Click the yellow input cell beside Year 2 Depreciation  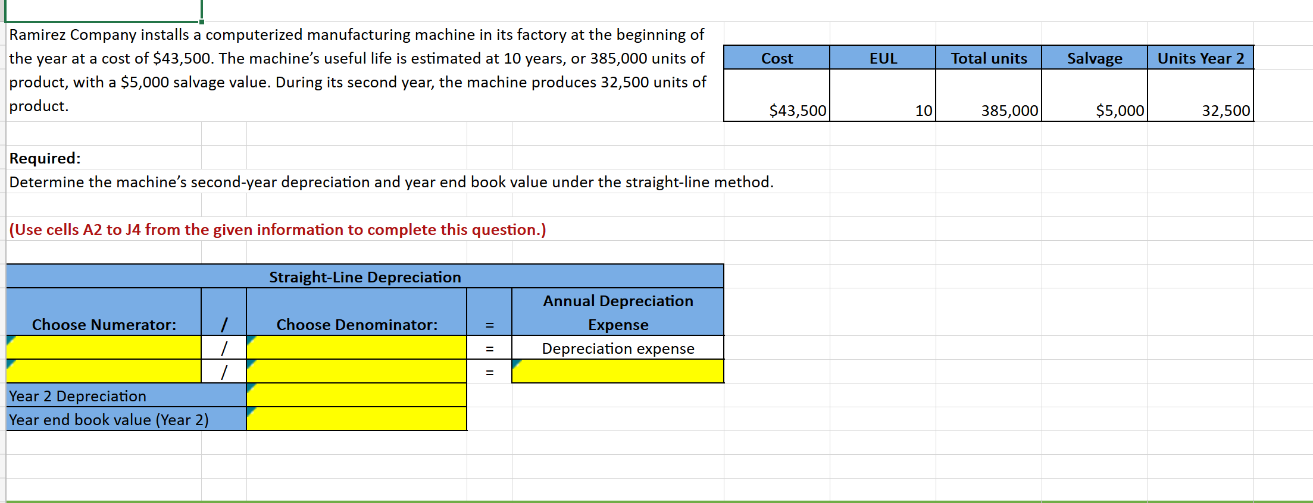[x=357, y=395]
